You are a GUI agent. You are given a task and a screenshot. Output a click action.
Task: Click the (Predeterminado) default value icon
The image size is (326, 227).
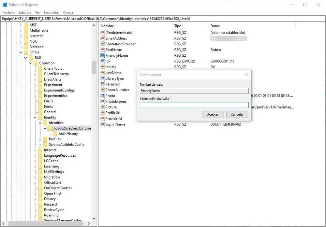click(102, 32)
